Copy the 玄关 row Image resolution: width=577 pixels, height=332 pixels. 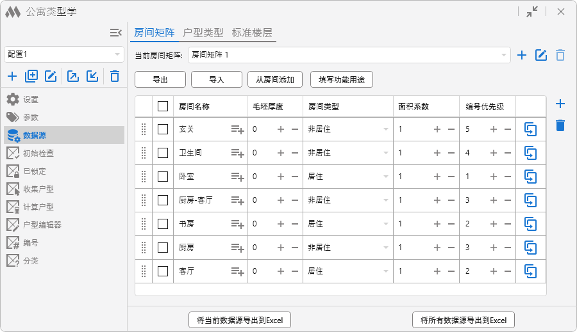pyautogui.click(x=530, y=129)
